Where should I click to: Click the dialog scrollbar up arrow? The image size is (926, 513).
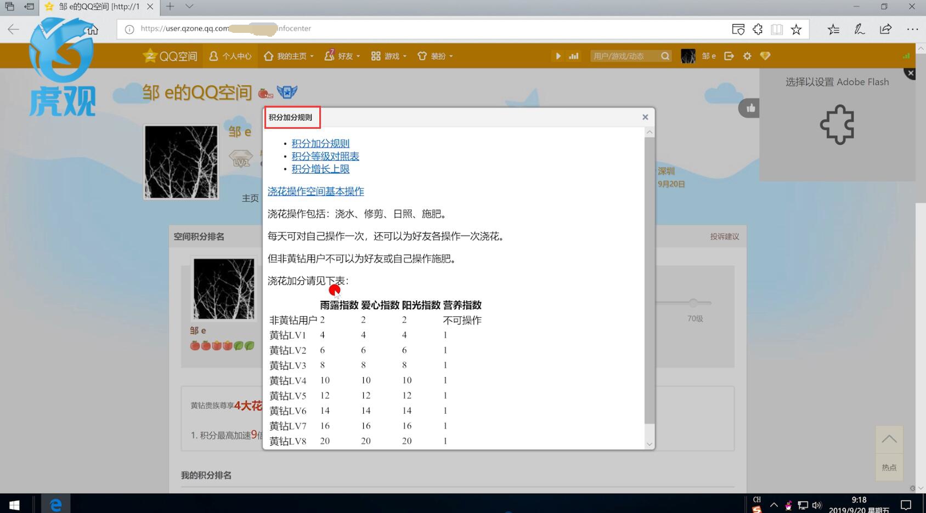pos(650,132)
